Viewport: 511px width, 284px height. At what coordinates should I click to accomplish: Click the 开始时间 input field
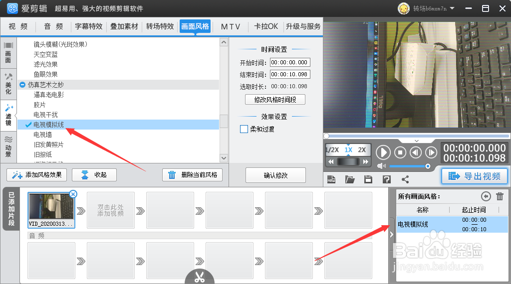[x=290, y=62]
